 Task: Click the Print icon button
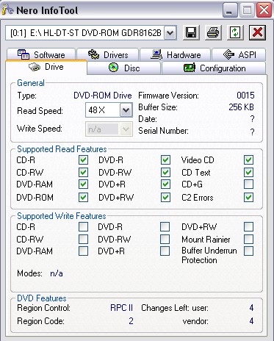pos(213,32)
